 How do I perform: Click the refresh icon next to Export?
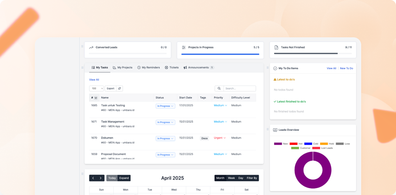click(120, 89)
